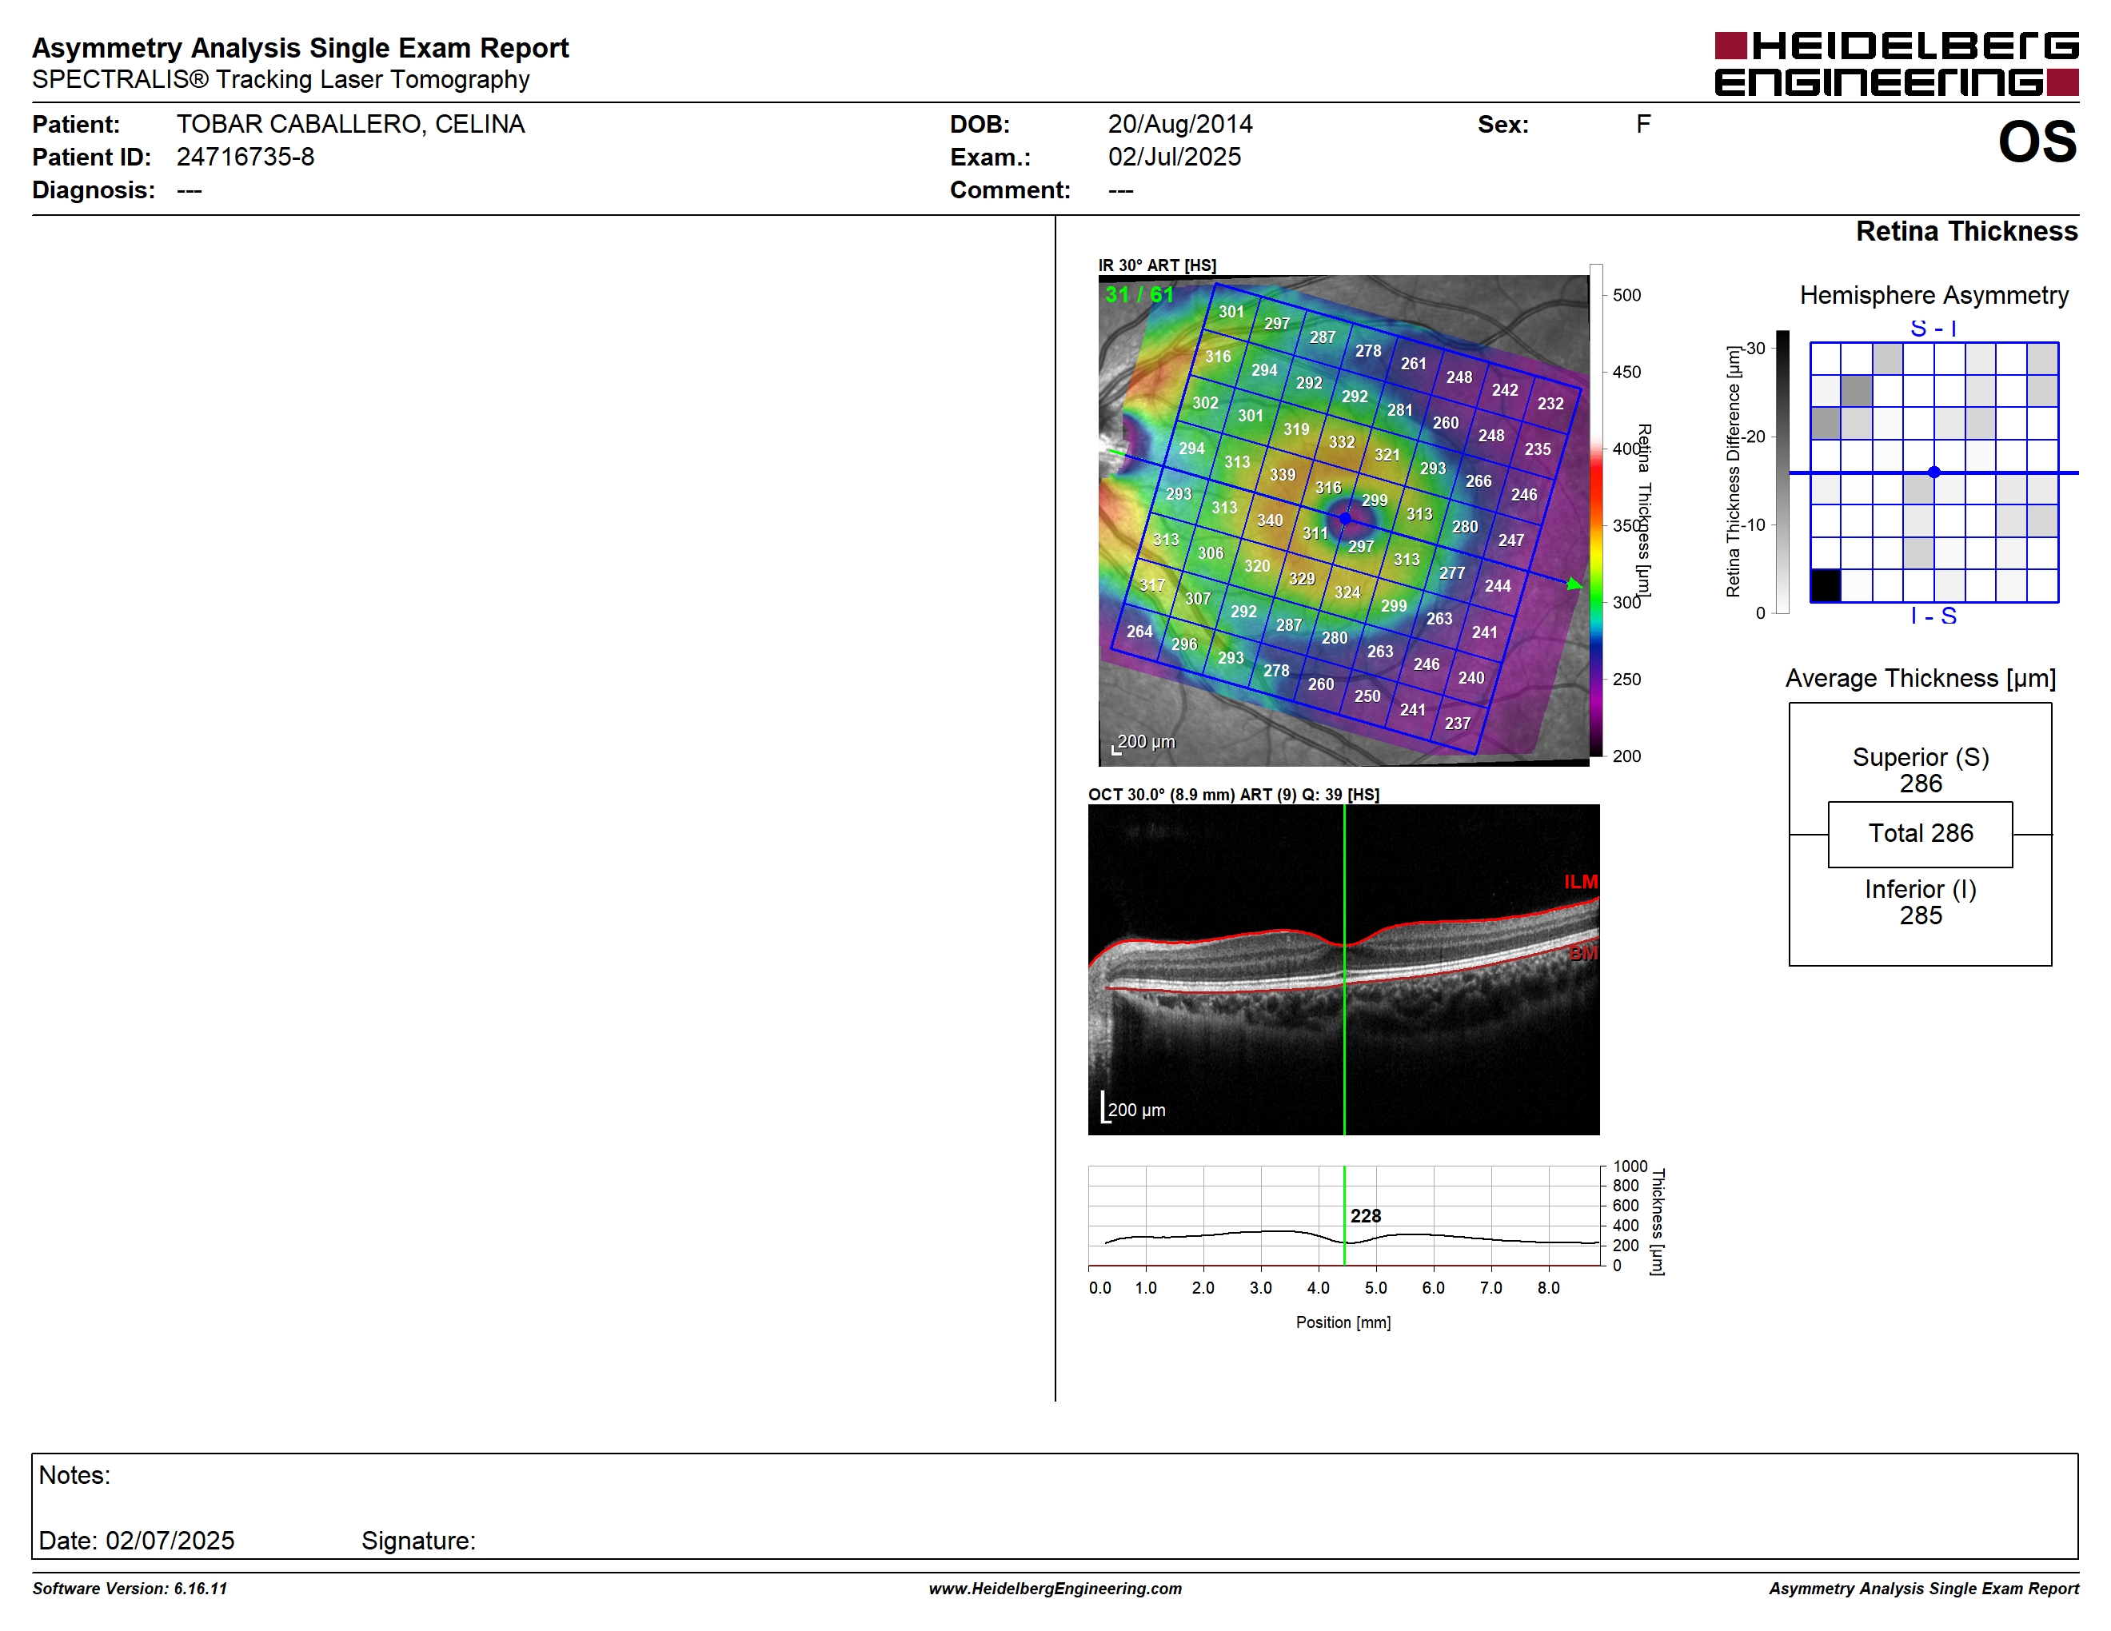Select the exam date 02/Jul/2025

1175,157
